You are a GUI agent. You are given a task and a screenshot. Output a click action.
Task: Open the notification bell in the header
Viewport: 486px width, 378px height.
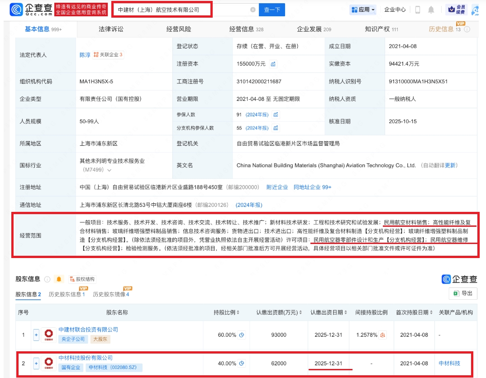(x=431, y=10)
